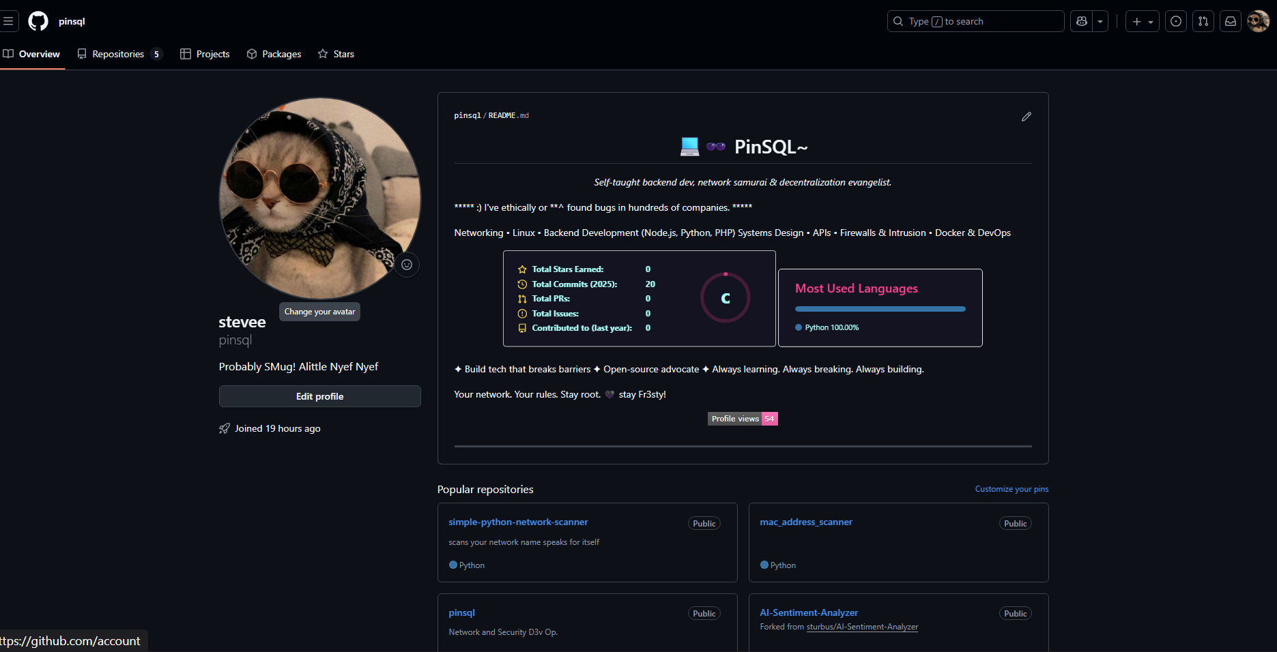This screenshot has width=1277, height=652.
Task: Switch to the Repositories tab
Action: [119, 54]
